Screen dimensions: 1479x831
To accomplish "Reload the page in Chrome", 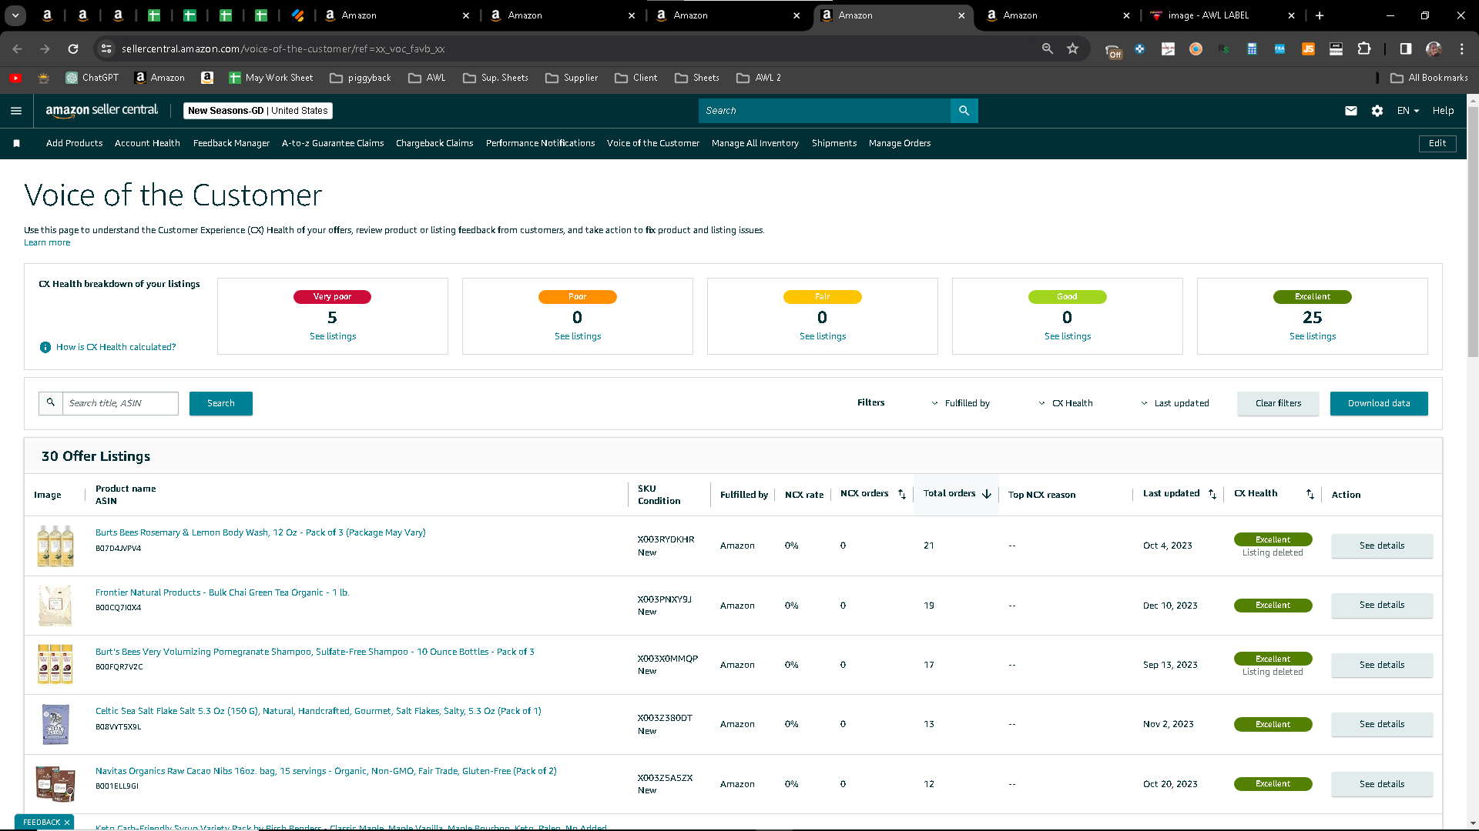I will (x=73, y=48).
